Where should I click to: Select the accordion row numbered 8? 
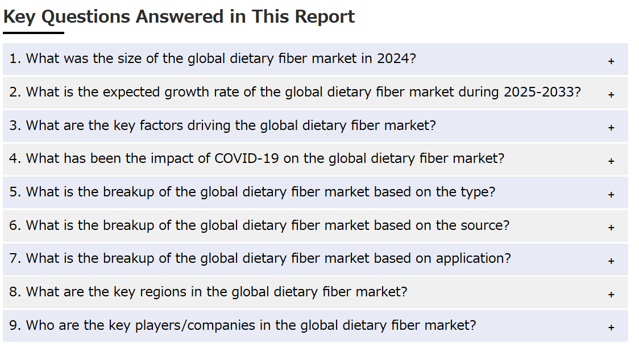coord(315,292)
